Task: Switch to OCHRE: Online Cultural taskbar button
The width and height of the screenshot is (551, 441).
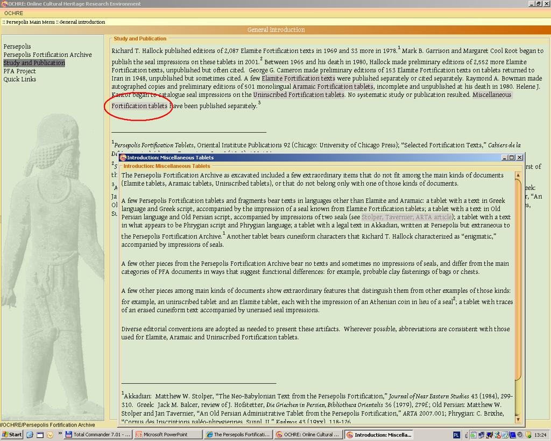Action: click(308, 435)
